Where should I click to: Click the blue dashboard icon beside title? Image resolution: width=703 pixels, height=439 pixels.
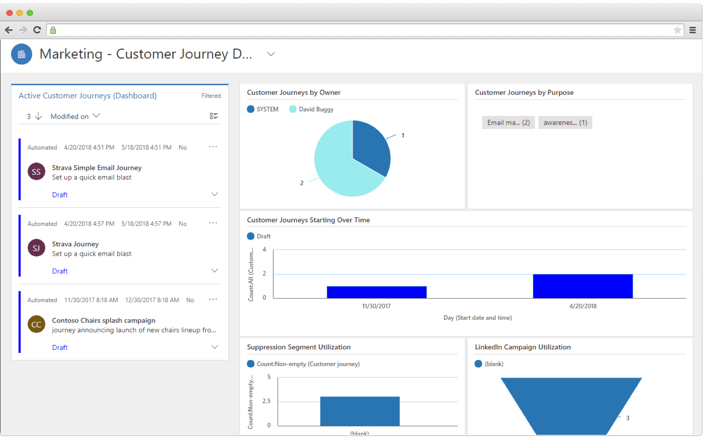click(22, 54)
